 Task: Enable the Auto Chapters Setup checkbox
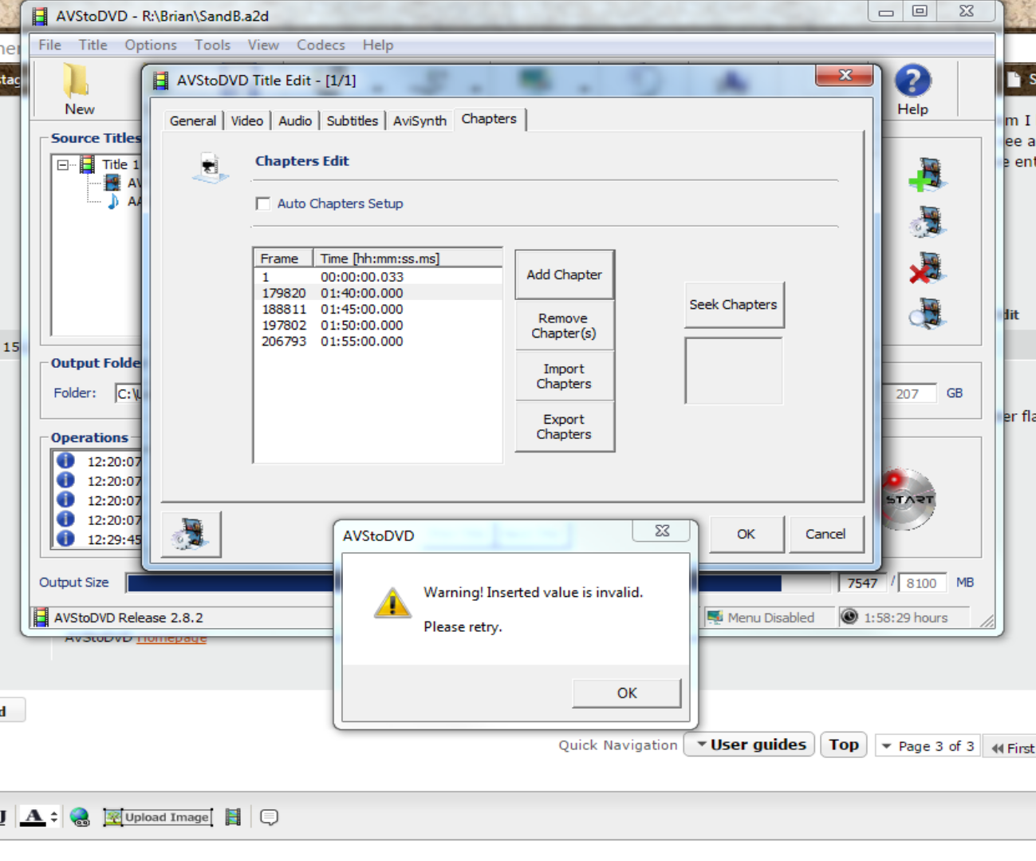click(x=263, y=203)
